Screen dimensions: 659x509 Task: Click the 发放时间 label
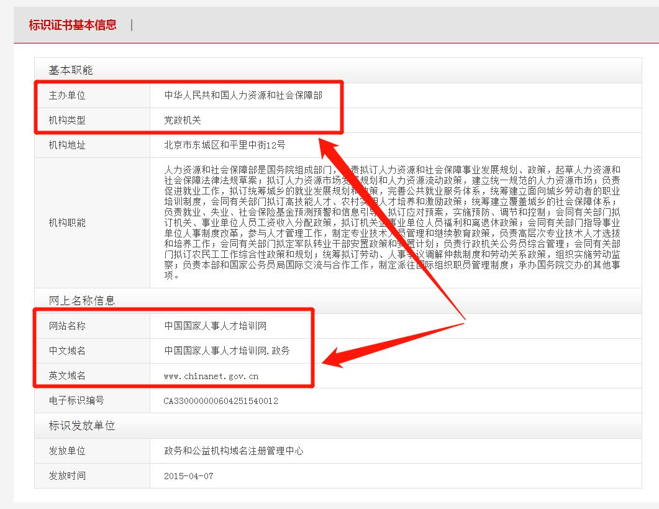(x=67, y=475)
